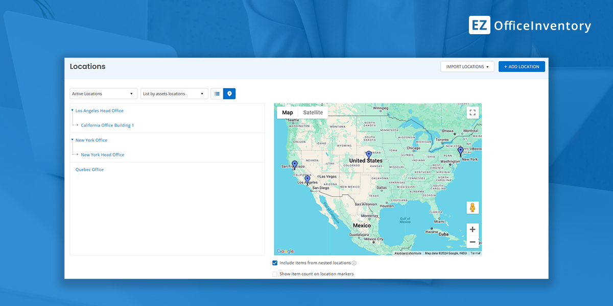Switch to the Satellite map tab

coord(313,113)
